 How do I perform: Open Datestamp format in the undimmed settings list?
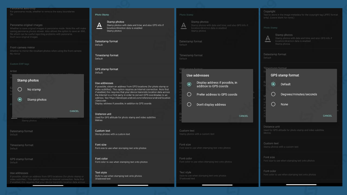133,43
